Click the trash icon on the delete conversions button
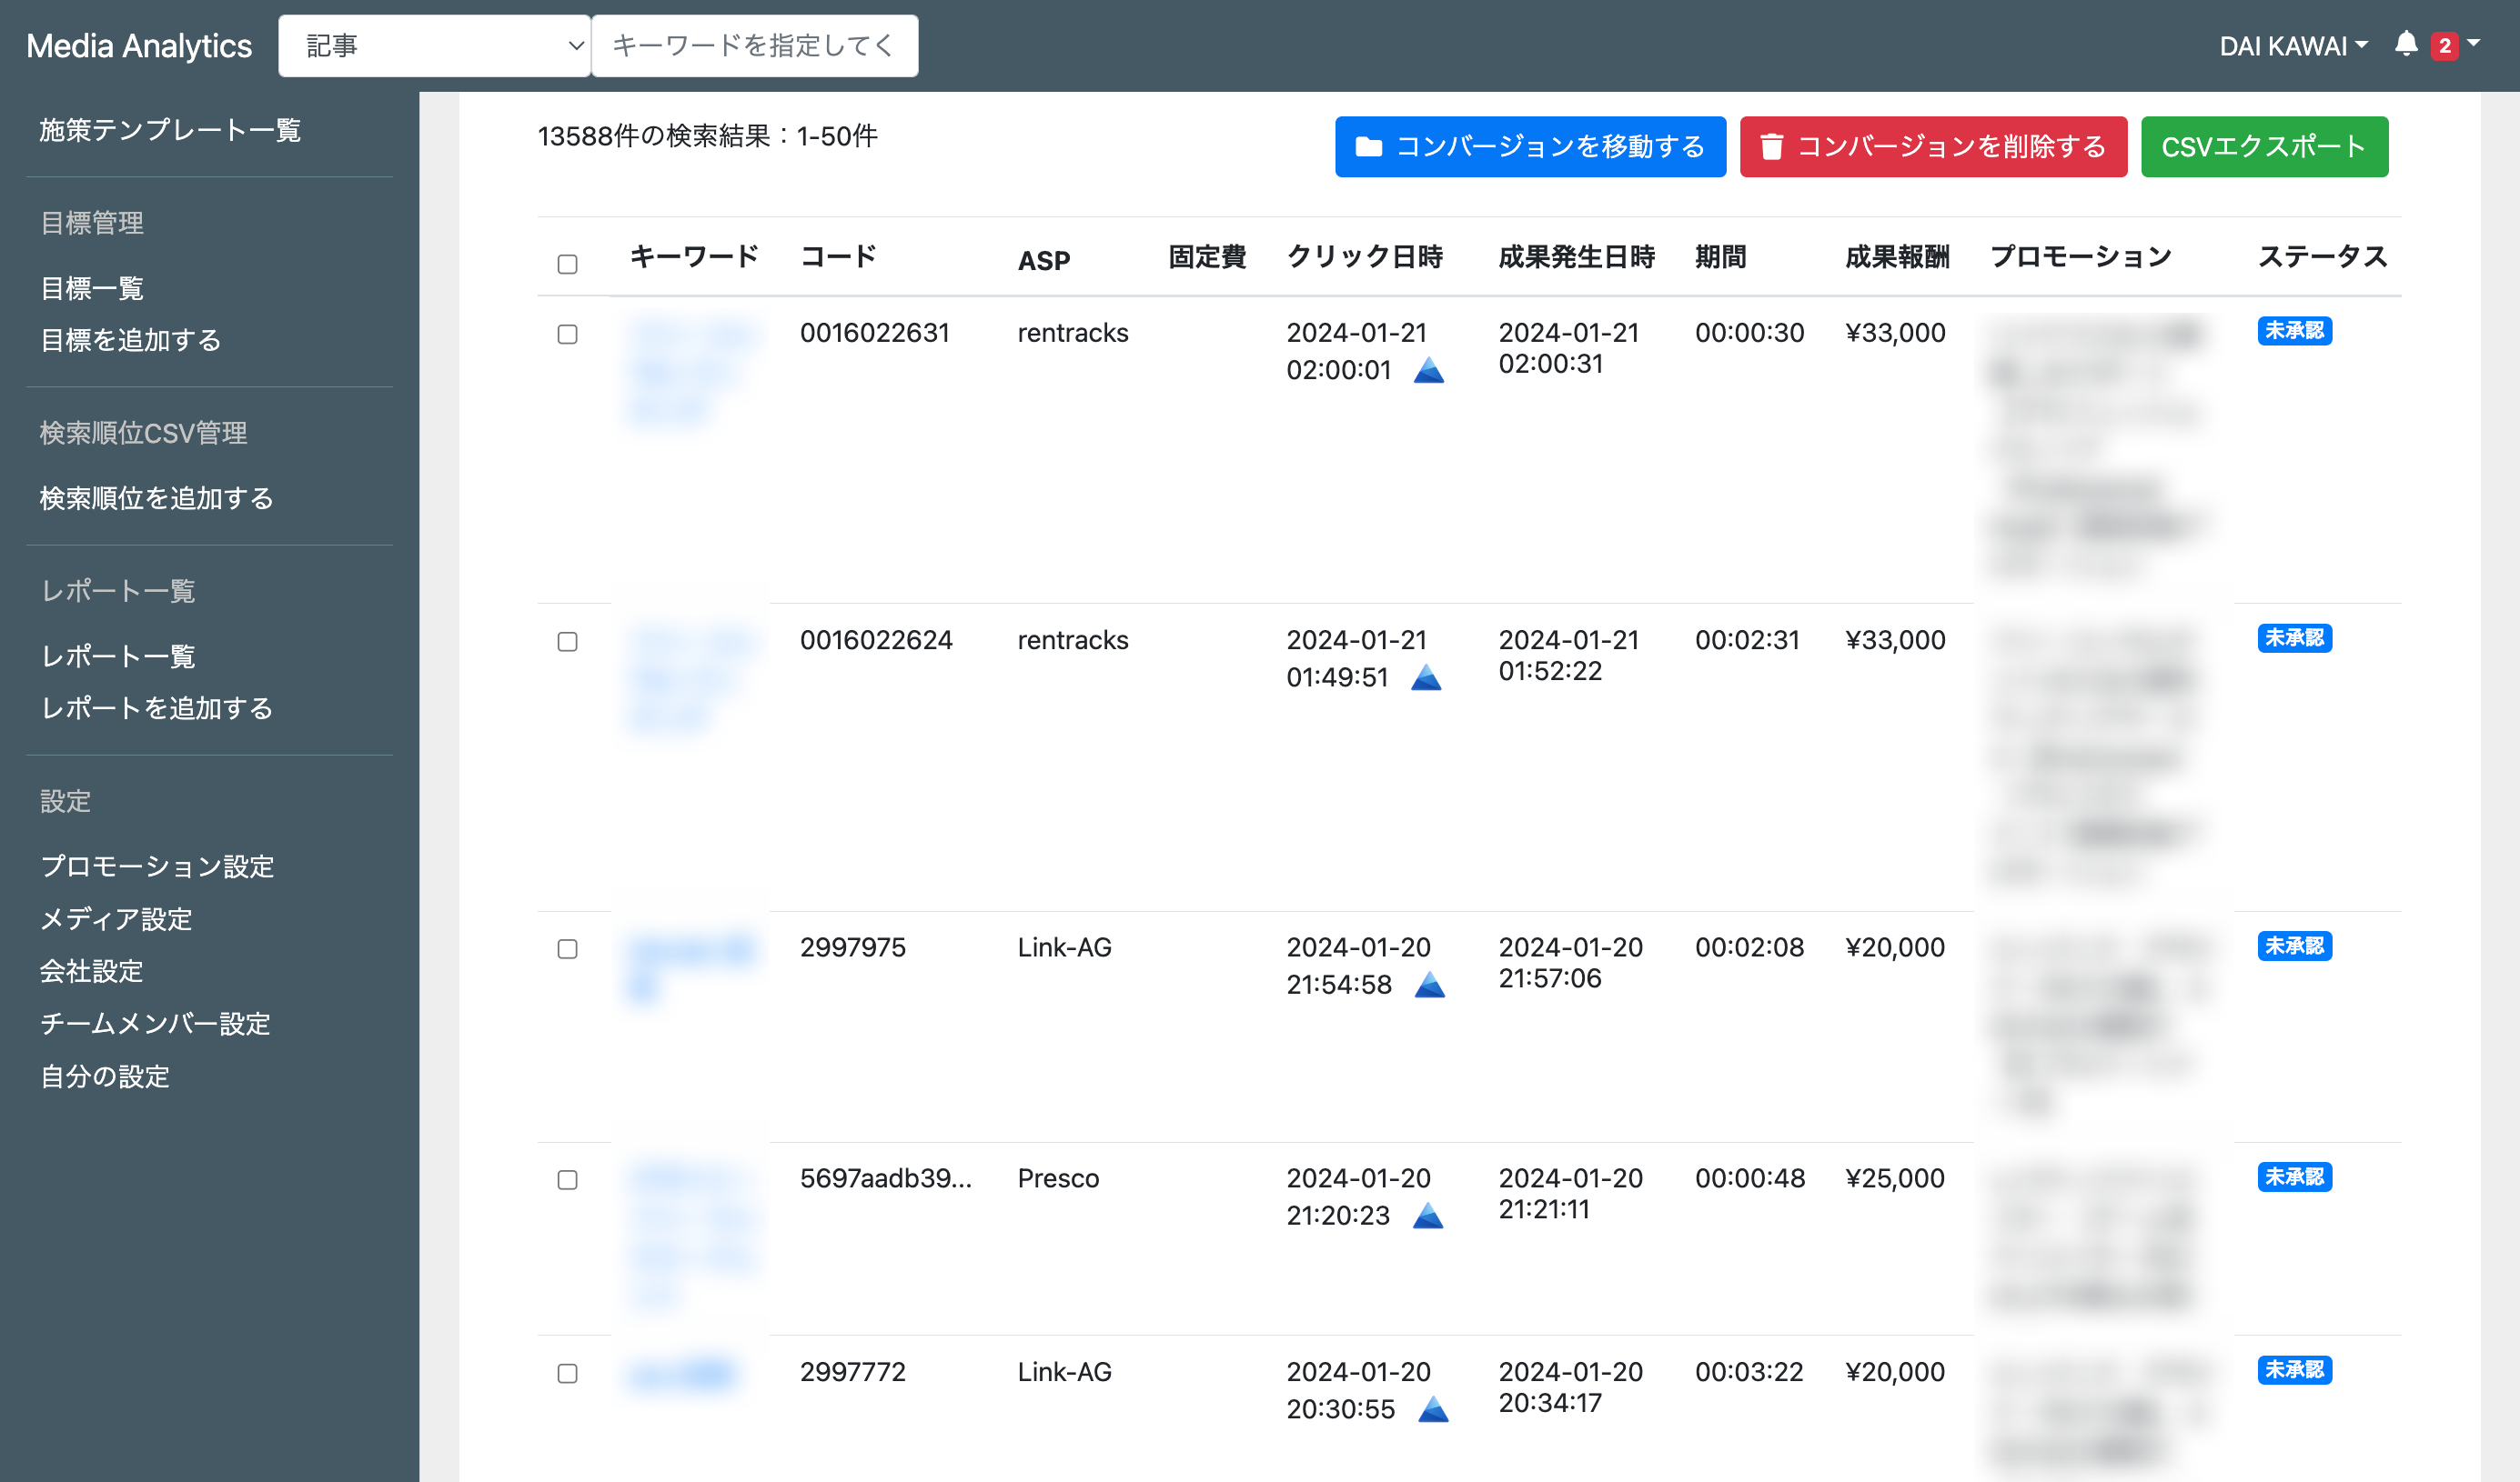The width and height of the screenshot is (2520, 1482). click(x=1771, y=147)
